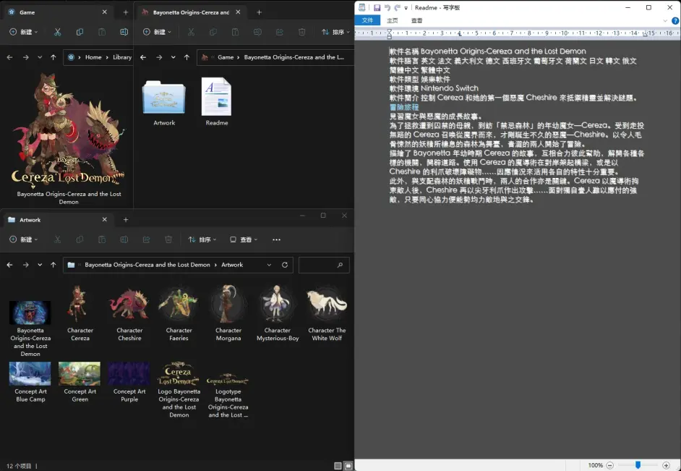Viewport: 681px width, 471px height.
Task: Click the Save icon in WordPad title bar
Action: [x=377, y=7]
